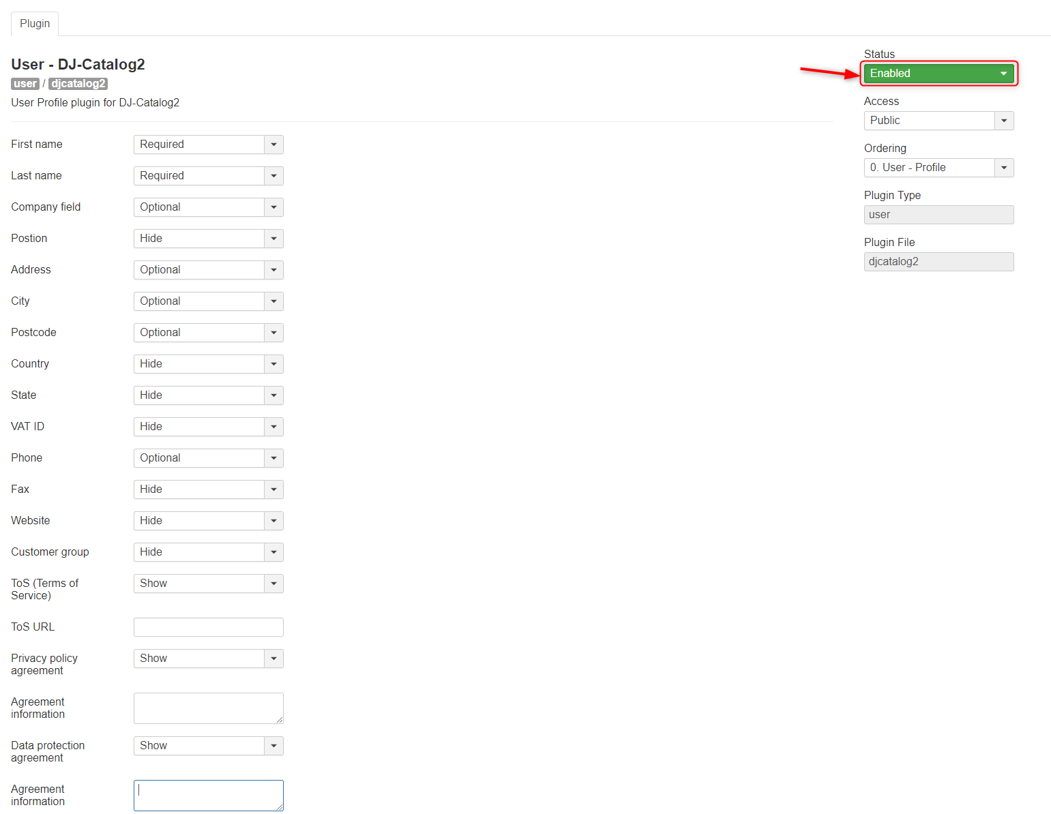Open the Phone dropdown
1051x814 pixels.
point(209,458)
